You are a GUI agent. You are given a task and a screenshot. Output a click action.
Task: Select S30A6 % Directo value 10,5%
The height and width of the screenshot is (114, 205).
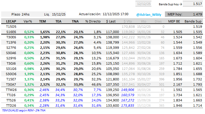pyautogui.click(x=97, y=53)
